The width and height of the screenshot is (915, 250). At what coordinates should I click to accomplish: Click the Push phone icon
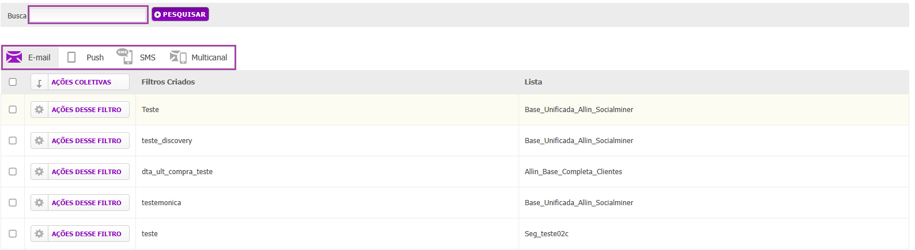click(71, 57)
